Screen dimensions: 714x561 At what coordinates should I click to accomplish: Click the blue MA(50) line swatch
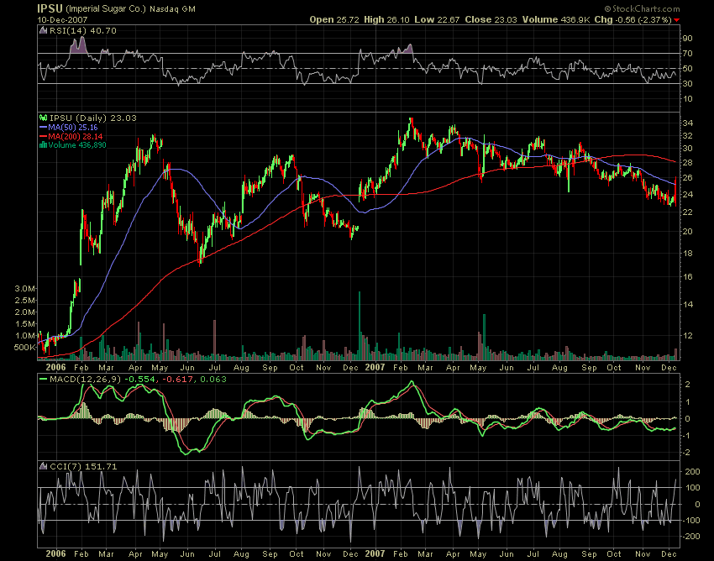43,128
